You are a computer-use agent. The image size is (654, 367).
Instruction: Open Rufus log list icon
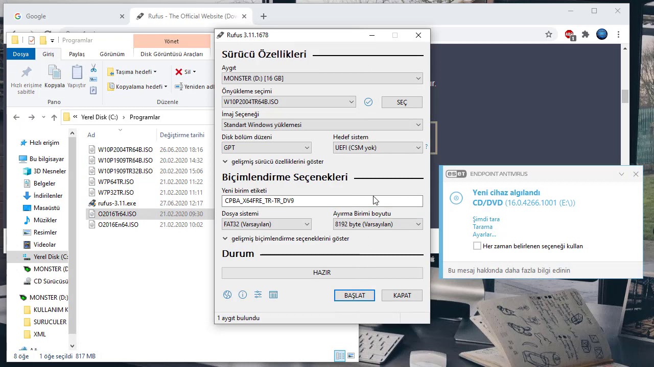point(273,295)
